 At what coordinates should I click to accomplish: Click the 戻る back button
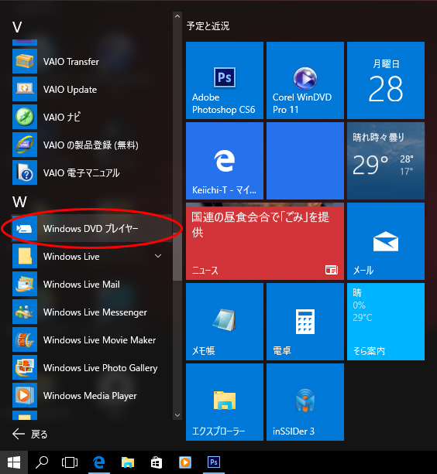pos(30,435)
